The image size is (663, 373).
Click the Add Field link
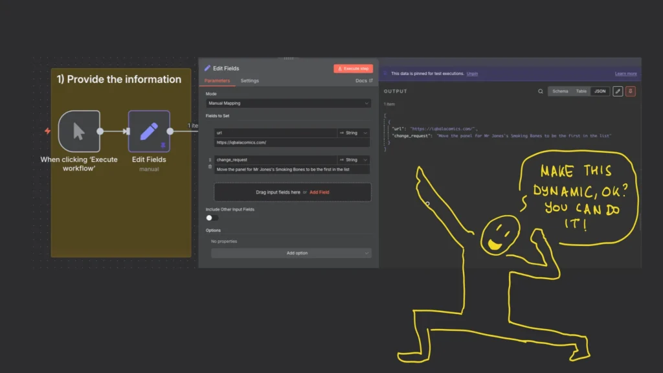(319, 192)
